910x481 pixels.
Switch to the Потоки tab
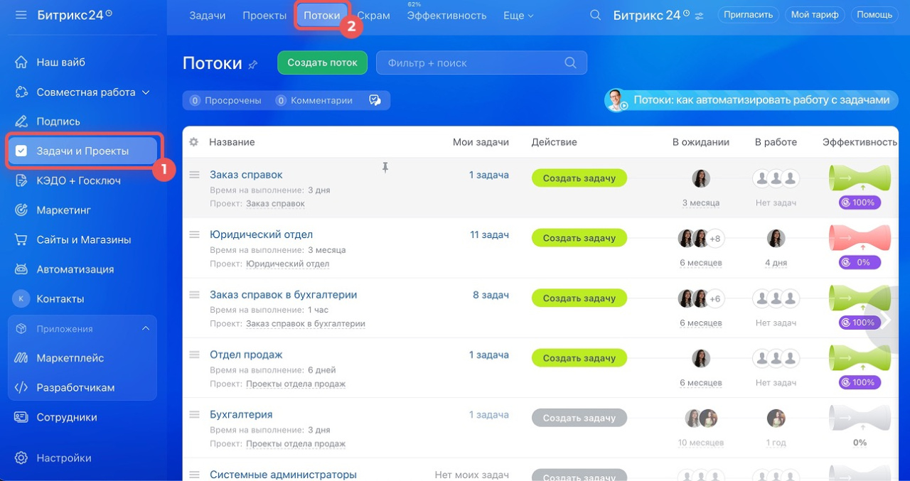click(322, 16)
